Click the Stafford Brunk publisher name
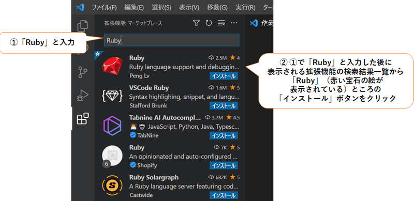The image size is (414, 201). click(148, 106)
